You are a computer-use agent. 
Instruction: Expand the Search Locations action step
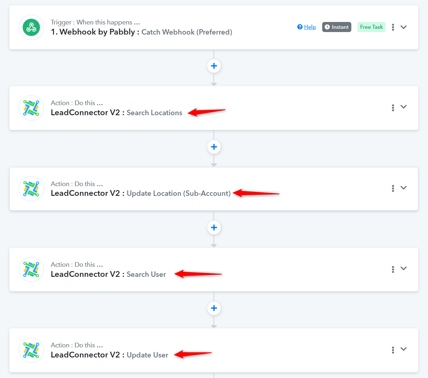[x=404, y=107]
